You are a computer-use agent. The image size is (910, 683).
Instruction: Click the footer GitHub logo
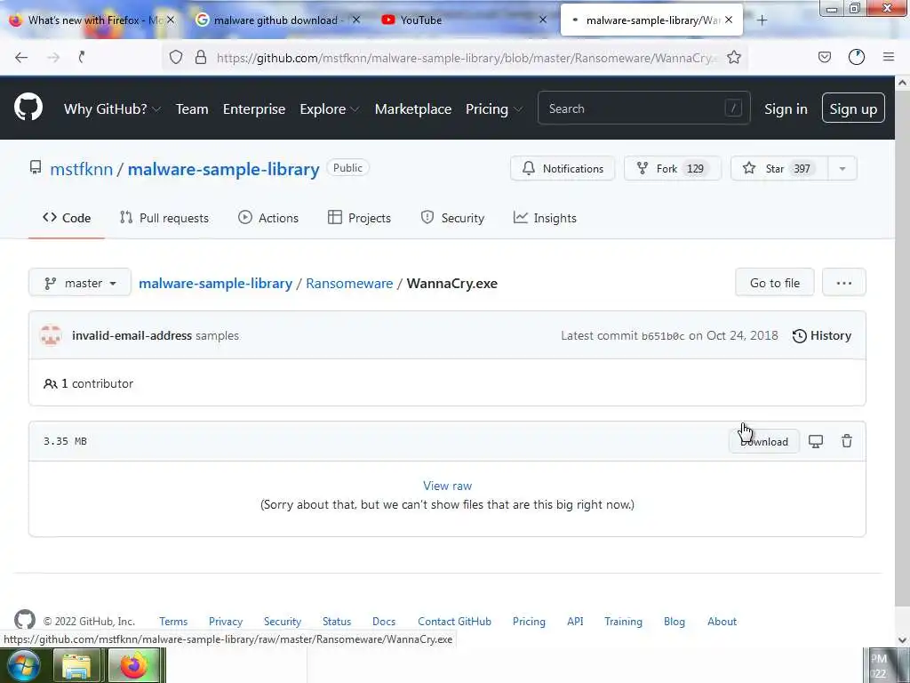point(24,620)
